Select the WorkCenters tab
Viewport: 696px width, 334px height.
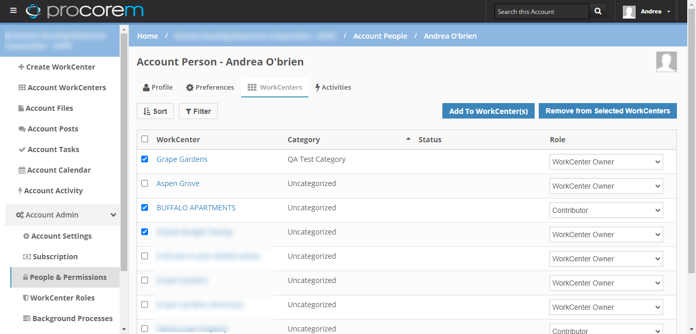[275, 87]
